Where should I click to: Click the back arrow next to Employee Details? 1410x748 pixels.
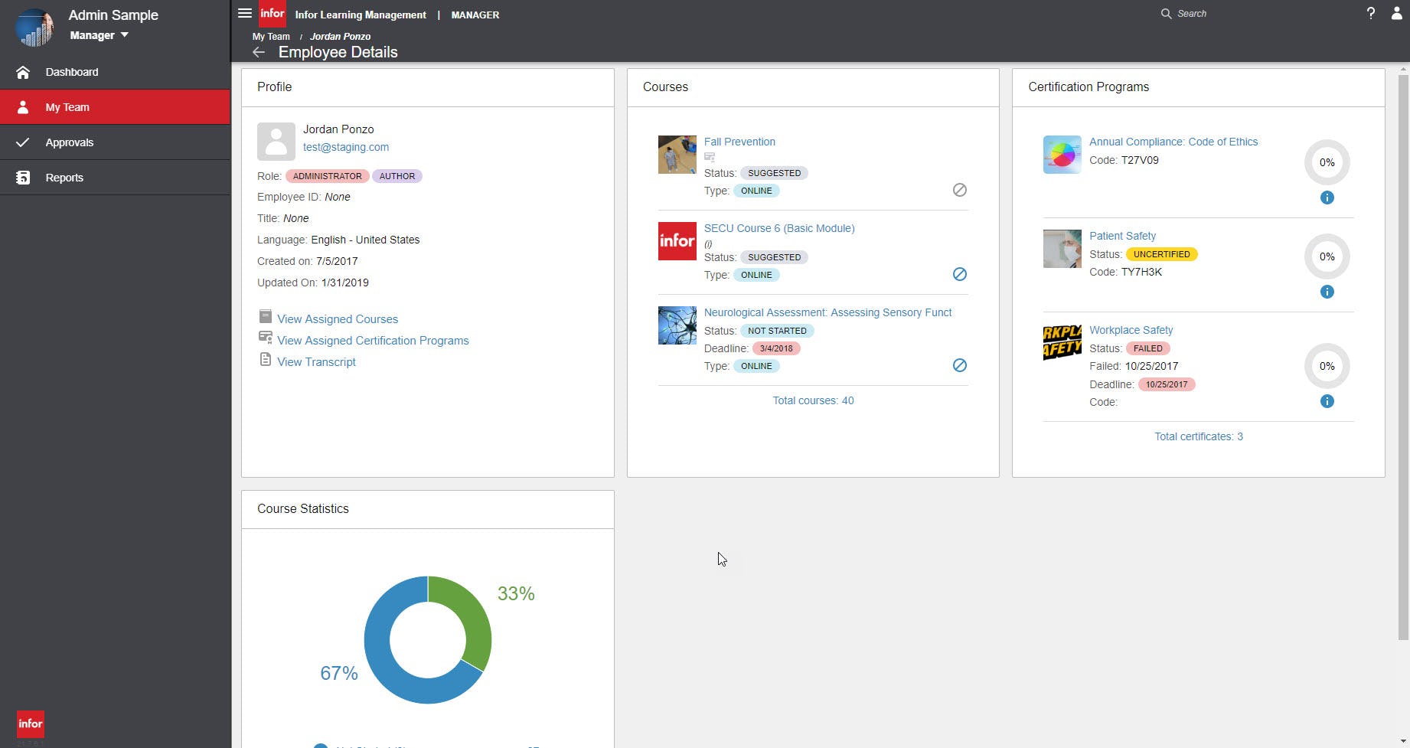[259, 52]
